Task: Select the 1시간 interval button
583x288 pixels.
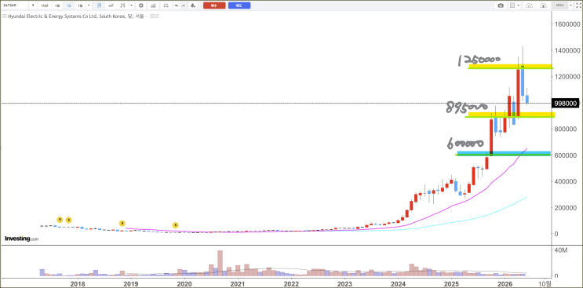Action: [45, 5]
